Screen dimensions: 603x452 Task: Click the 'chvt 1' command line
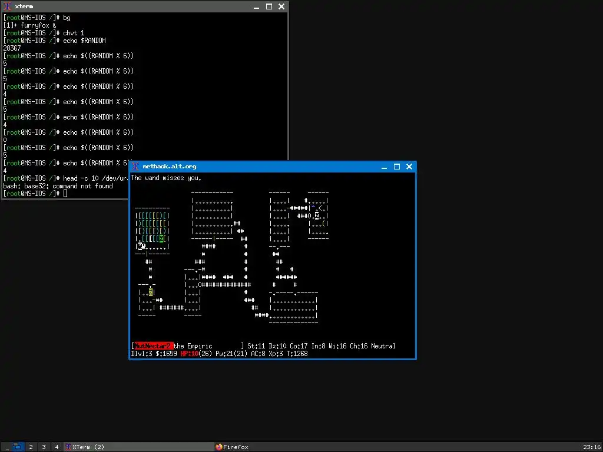coord(44,33)
